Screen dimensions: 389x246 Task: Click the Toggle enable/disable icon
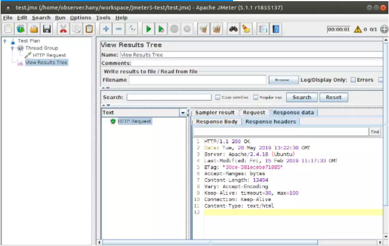pyautogui.click(x=132, y=29)
